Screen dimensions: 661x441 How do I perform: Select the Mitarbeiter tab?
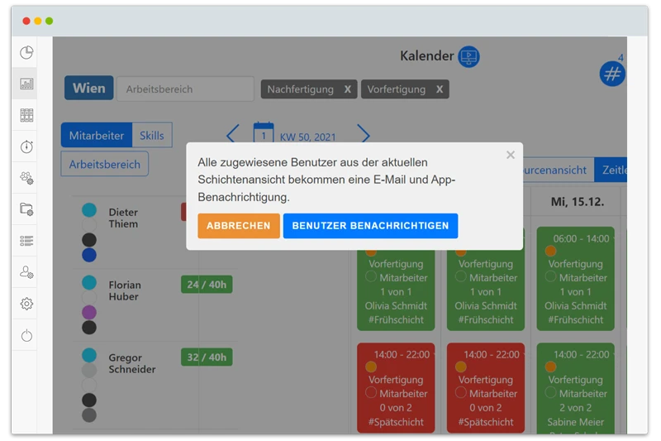(97, 136)
